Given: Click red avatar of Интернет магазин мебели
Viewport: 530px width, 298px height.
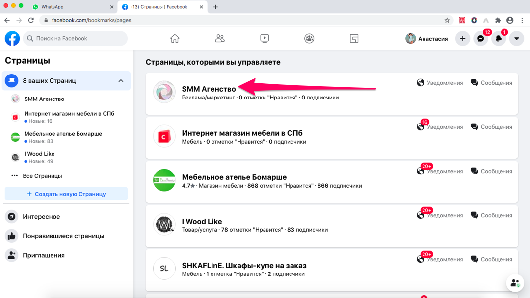Looking at the screenshot, I should [x=164, y=136].
